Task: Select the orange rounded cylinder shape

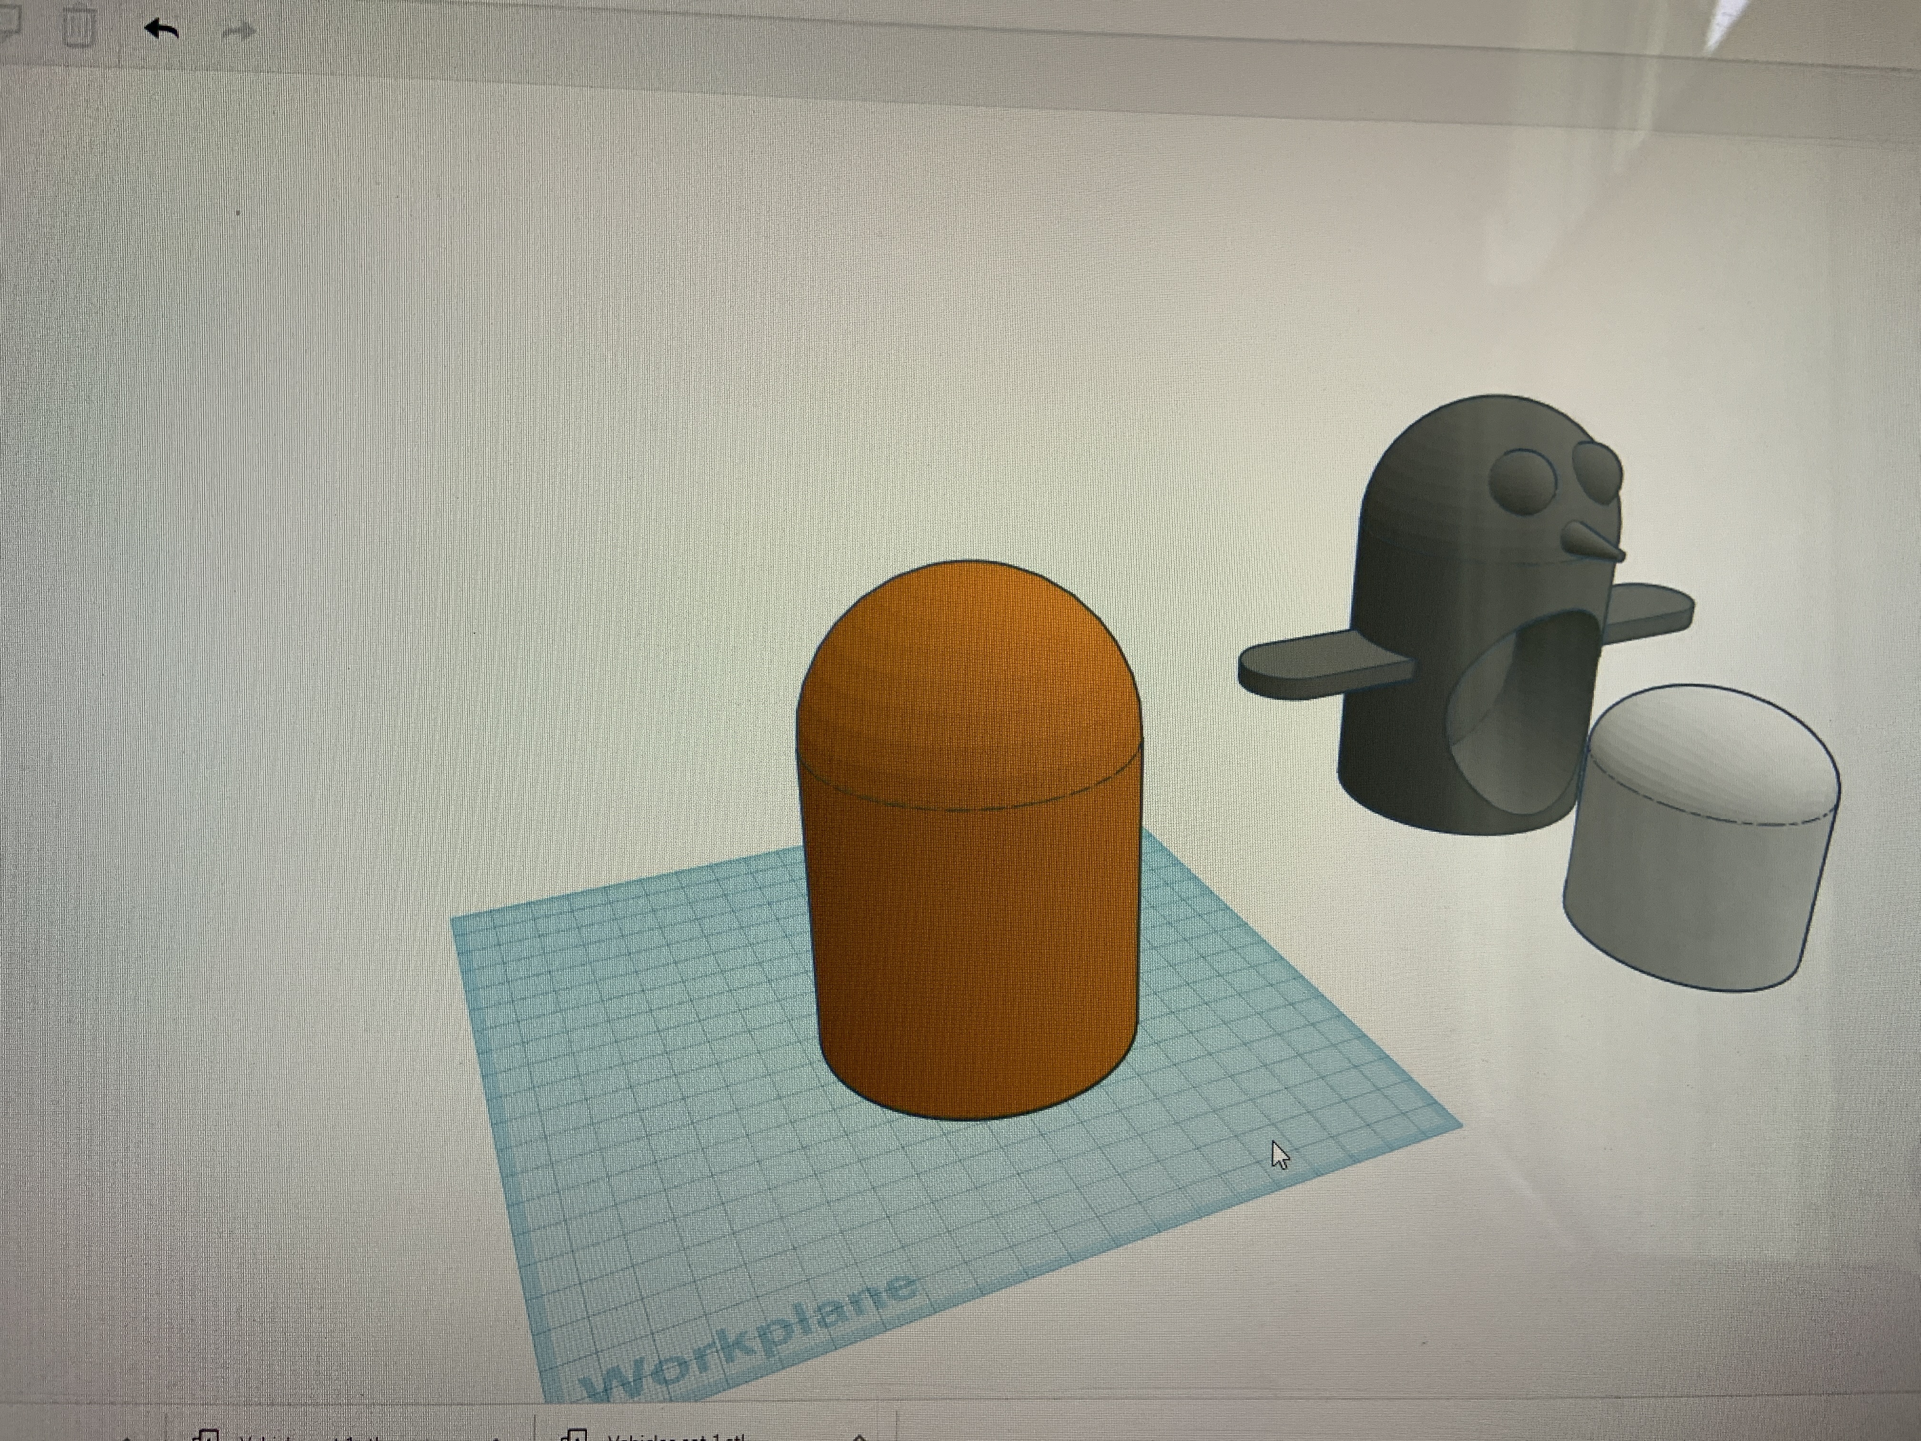Action: click(968, 840)
